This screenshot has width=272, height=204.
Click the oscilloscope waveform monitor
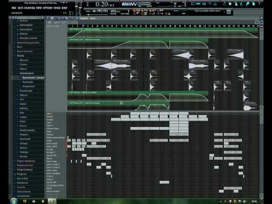coord(129,4)
